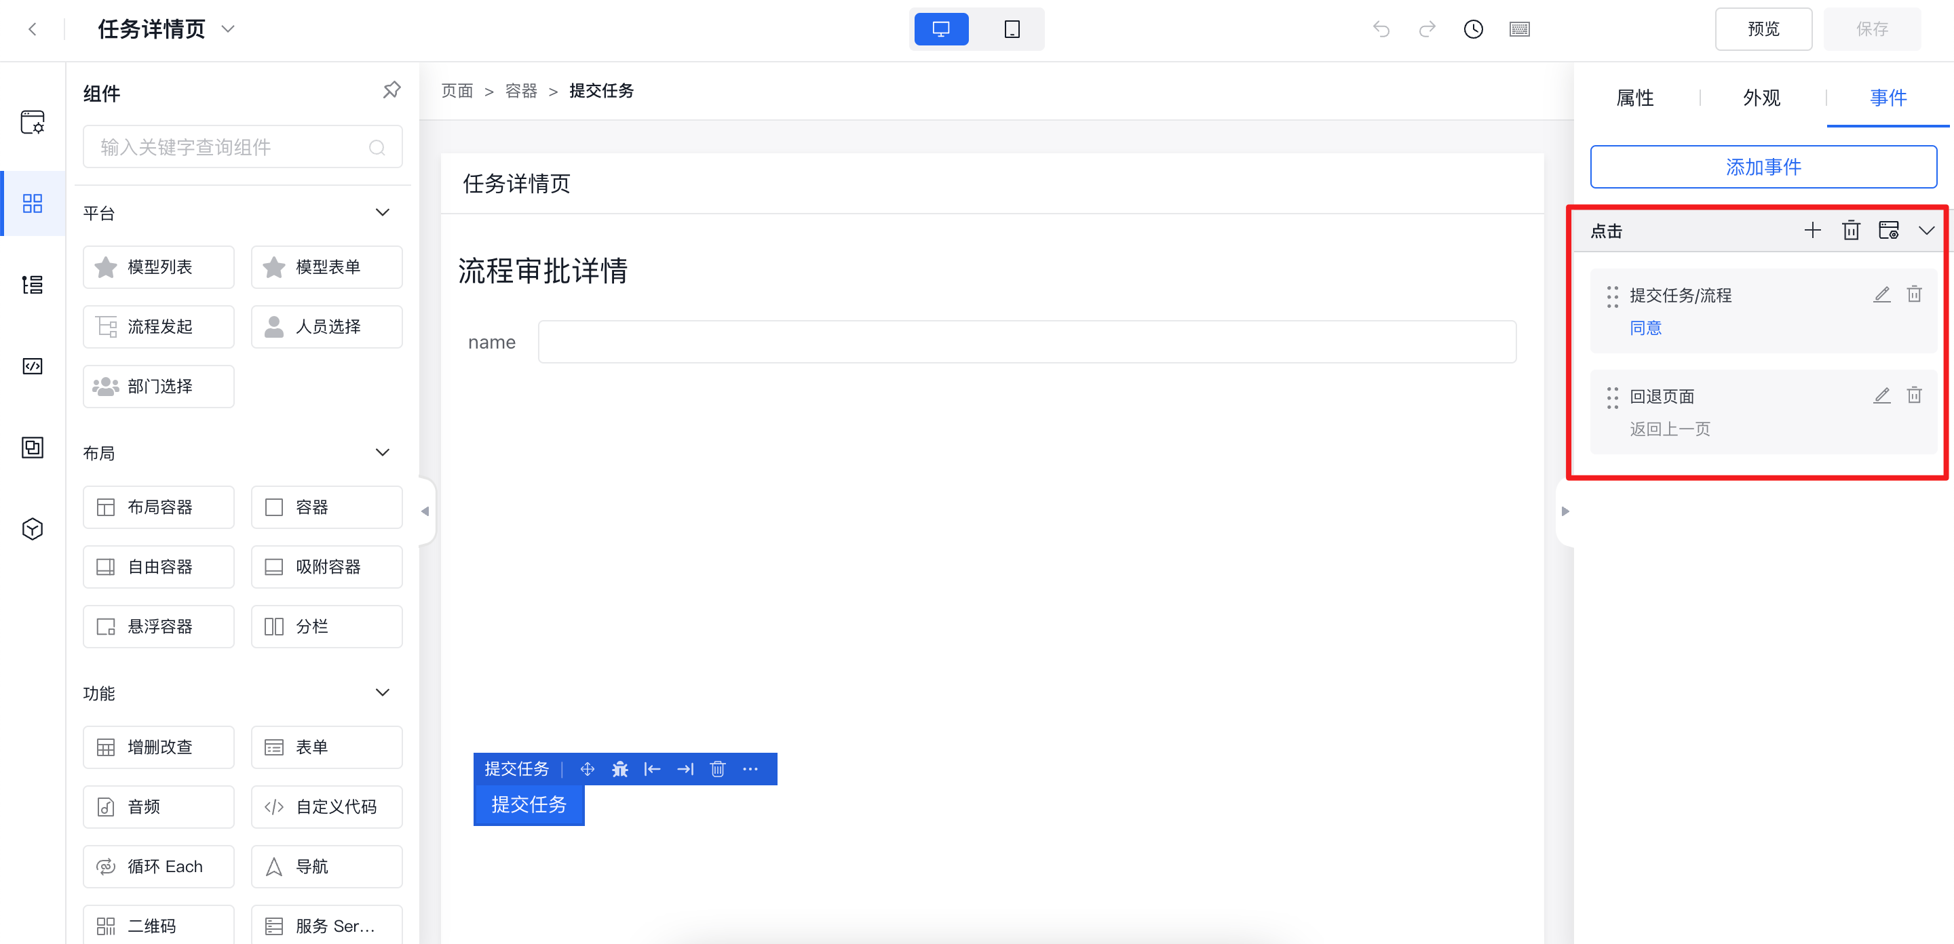Image resolution: width=1954 pixels, height=944 pixels.
Task: Focus the component keyword search field
Action: (x=243, y=147)
